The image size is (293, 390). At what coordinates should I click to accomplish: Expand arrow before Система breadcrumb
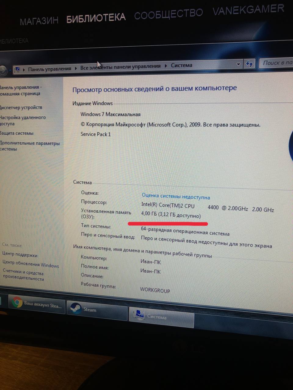166,66
